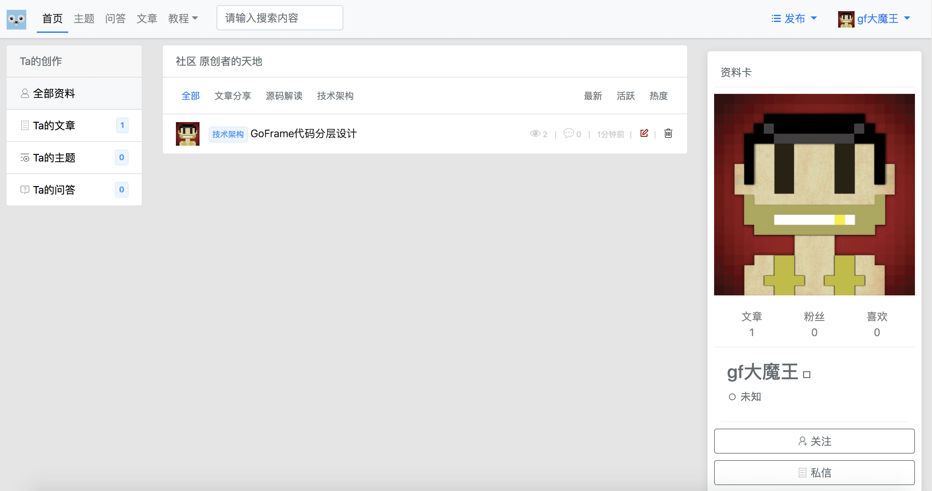Click the article author's pixel avatar

187,134
